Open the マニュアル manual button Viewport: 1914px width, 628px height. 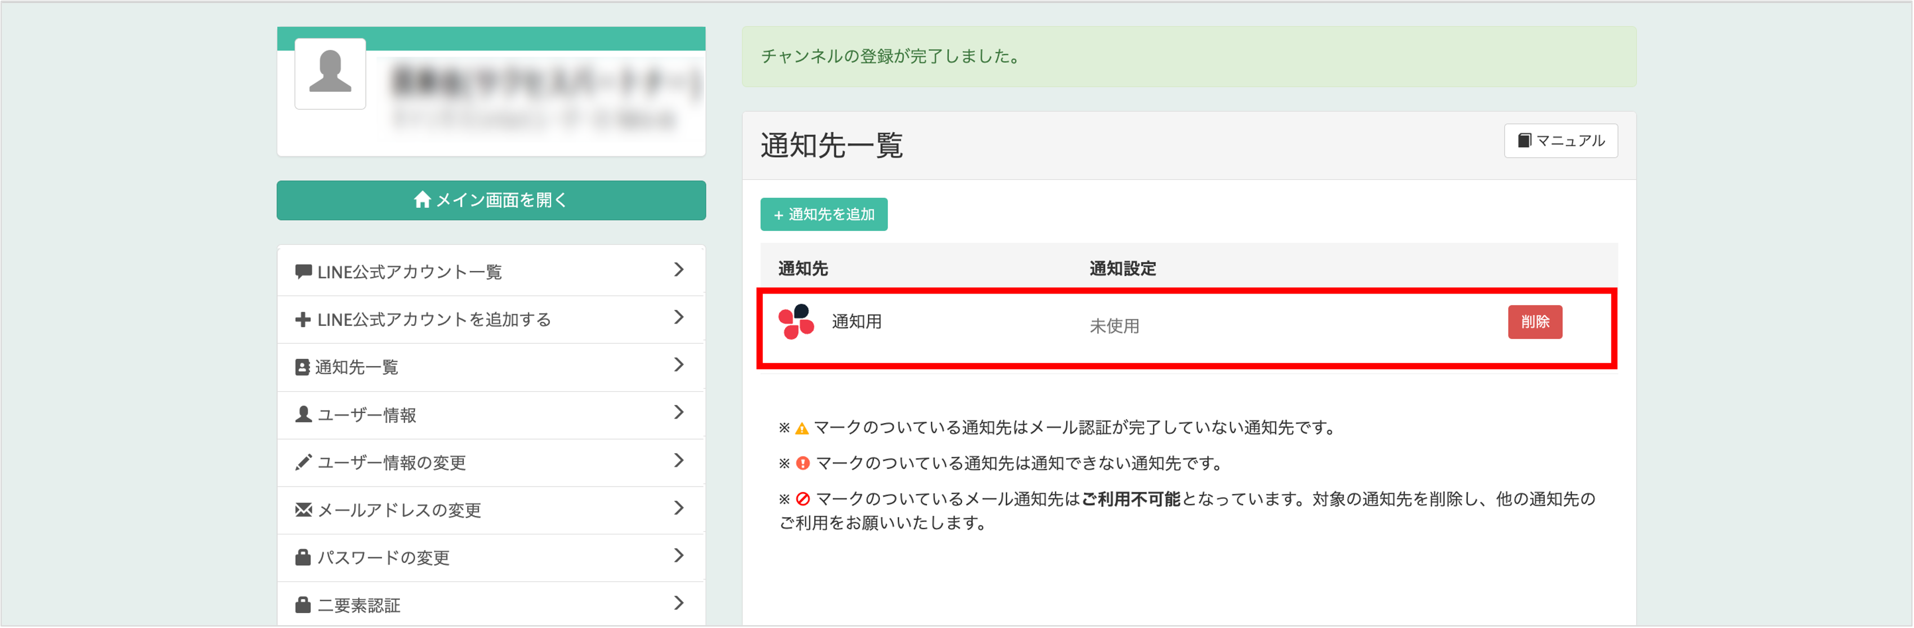(x=1560, y=140)
